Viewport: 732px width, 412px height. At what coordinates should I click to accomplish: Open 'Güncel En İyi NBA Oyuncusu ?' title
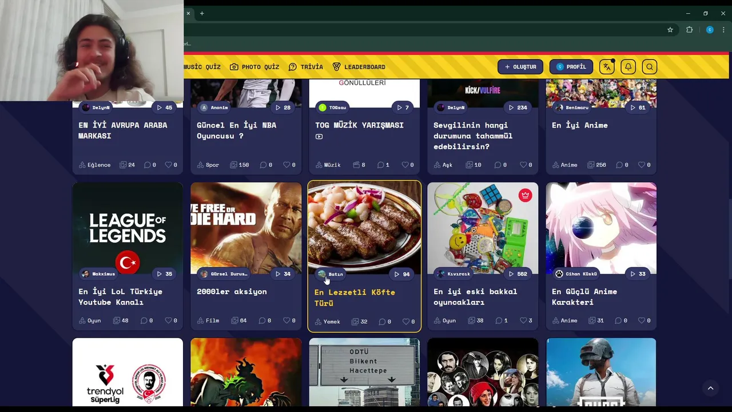(x=236, y=130)
